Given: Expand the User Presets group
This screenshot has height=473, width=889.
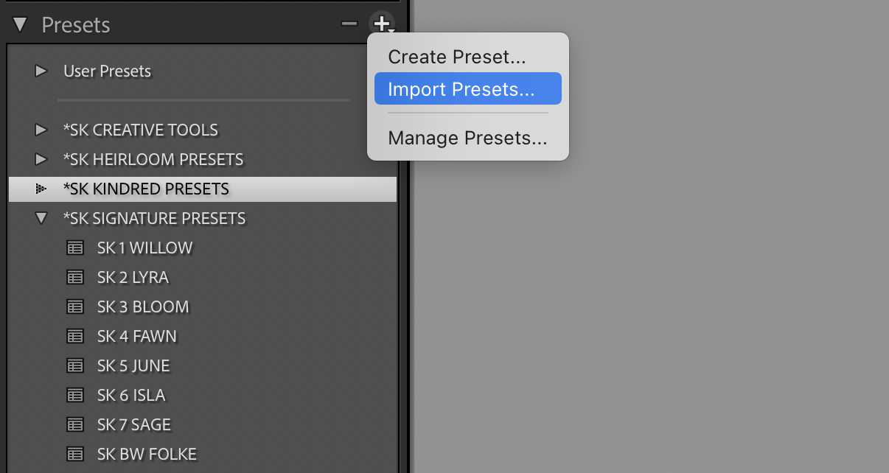Looking at the screenshot, I should click(41, 71).
